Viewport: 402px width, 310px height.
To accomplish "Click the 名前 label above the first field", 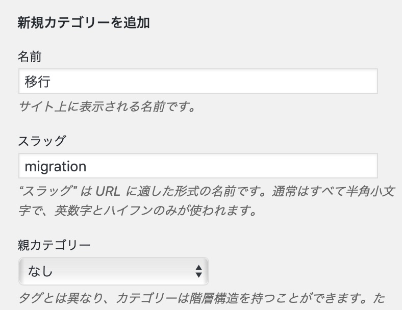I will (x=30, y=57).
